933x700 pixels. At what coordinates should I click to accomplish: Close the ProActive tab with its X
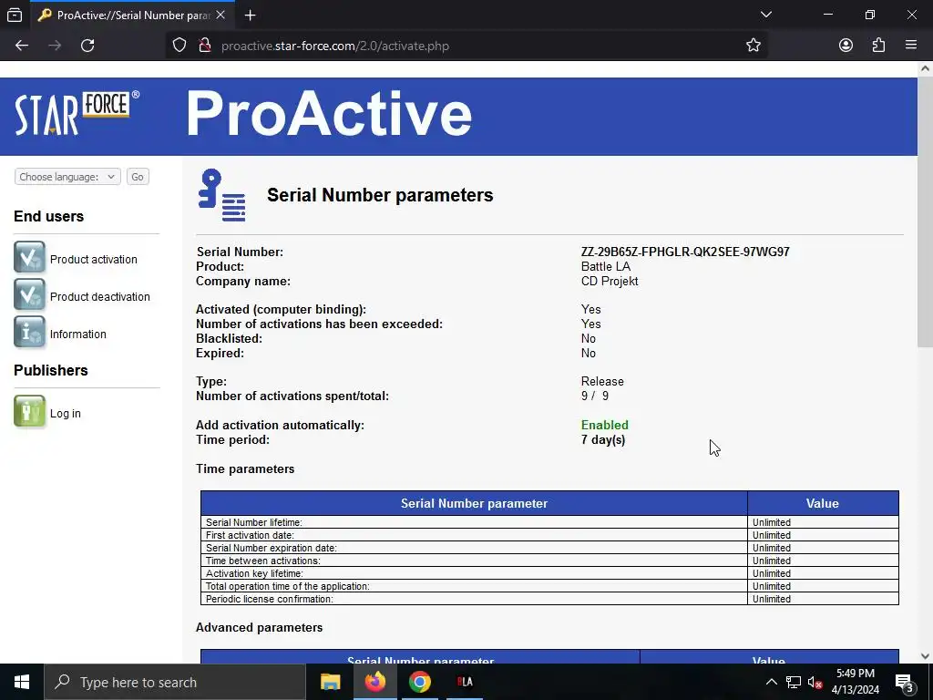tap(220, 15)
